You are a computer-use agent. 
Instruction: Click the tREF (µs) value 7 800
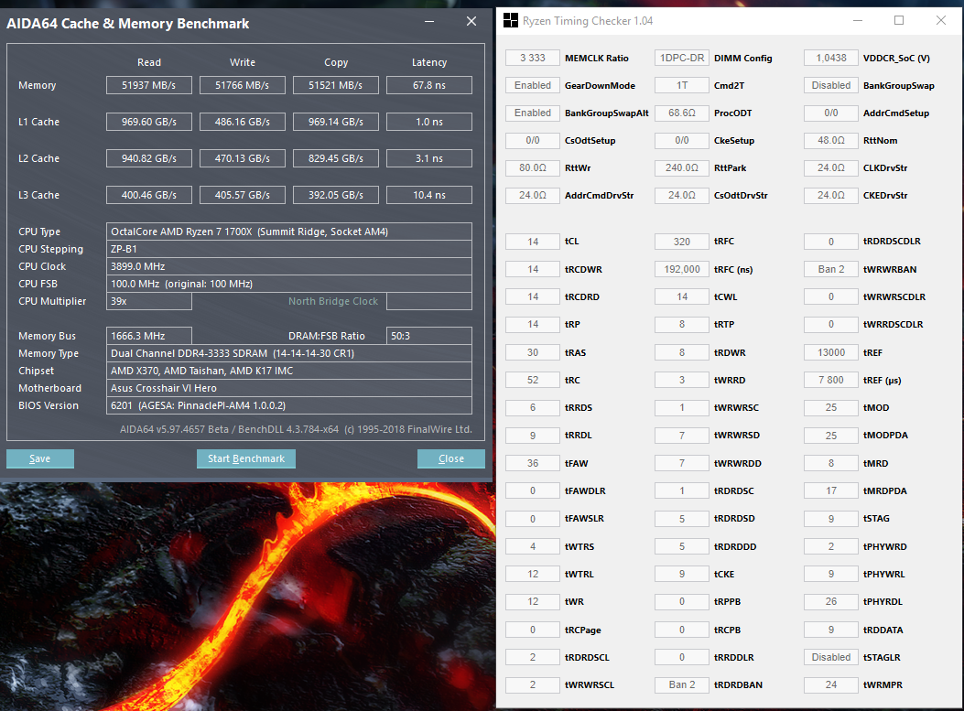tap(831, 380)
